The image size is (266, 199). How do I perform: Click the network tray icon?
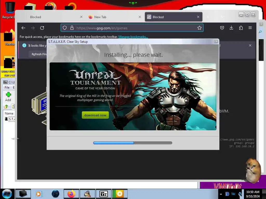234,194
